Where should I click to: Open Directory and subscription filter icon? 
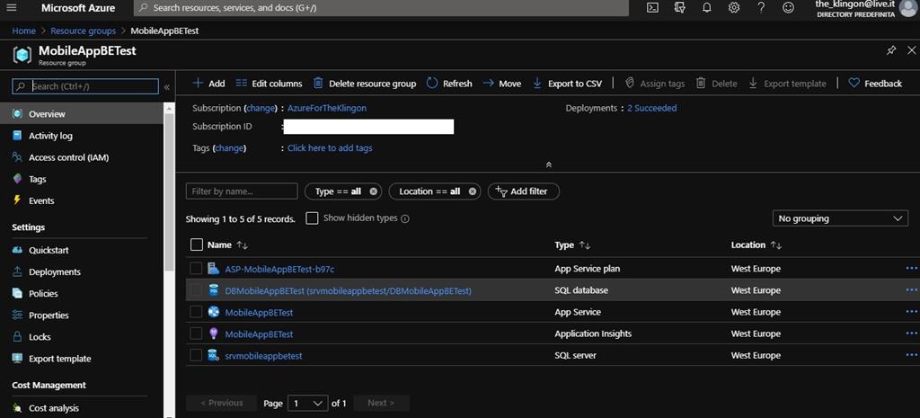[679, 7]
